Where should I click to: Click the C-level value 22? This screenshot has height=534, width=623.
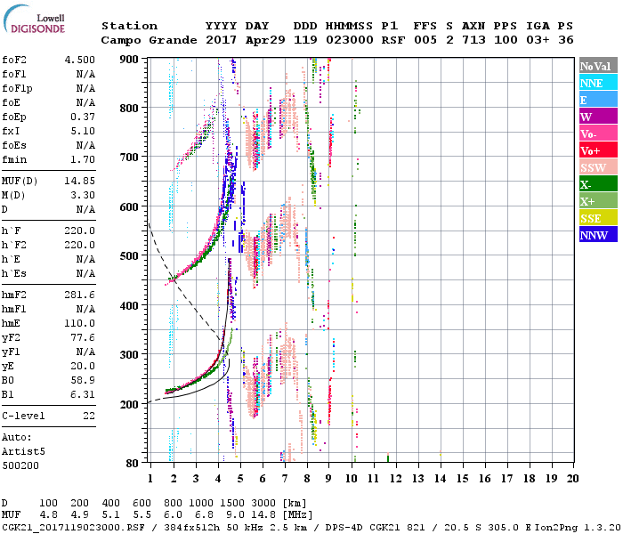(x=89, y=416)
